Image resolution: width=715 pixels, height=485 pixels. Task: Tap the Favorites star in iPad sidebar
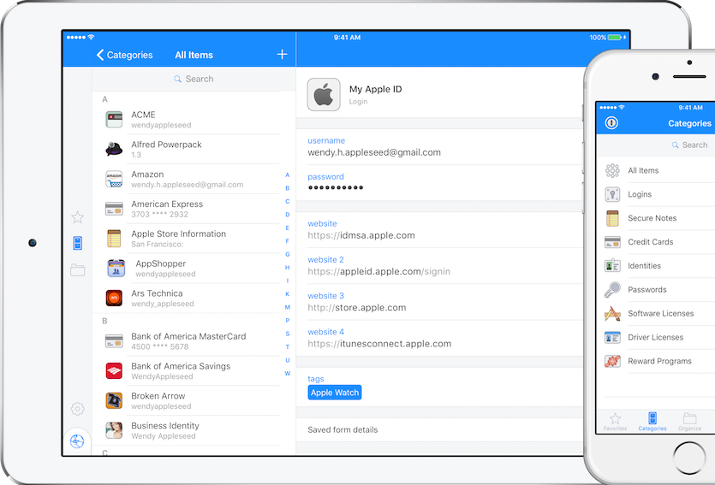pos(78,217)
